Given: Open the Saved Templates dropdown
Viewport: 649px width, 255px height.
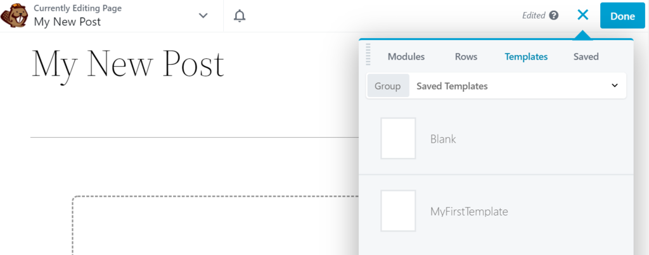Looking at the screenshot, I should (x=517, y=86).
